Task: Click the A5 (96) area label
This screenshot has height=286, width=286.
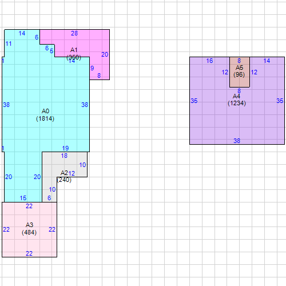Action: click(x=239, y=71)
